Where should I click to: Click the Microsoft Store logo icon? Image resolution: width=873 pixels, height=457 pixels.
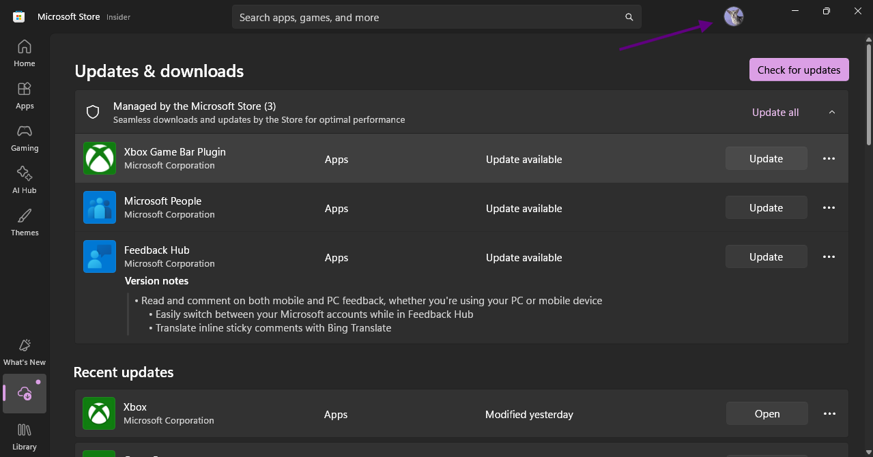tap(19, 17)
